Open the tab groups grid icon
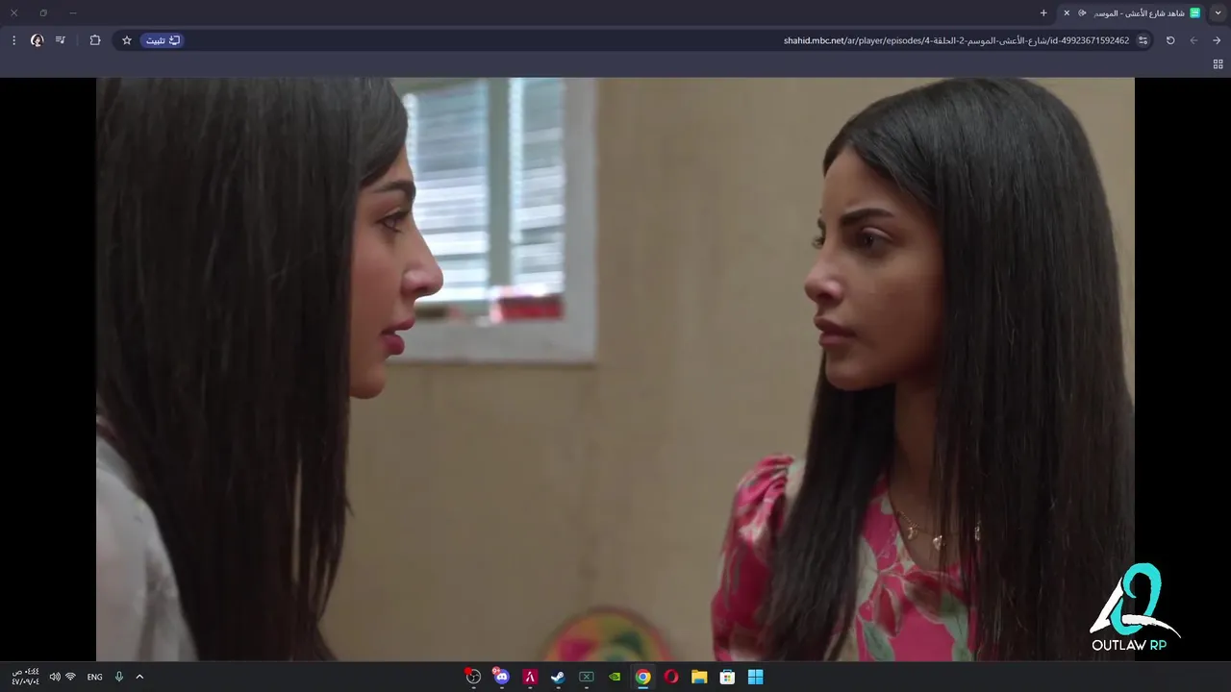Image resolution: width=1231 pixels, height=692 pixels. coord(1218,64)
